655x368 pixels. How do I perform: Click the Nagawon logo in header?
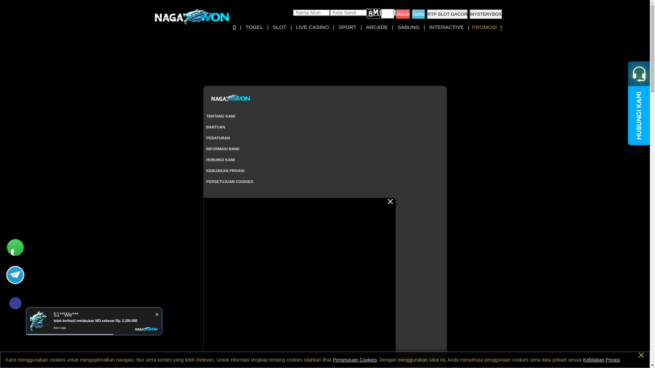[192, 17]
